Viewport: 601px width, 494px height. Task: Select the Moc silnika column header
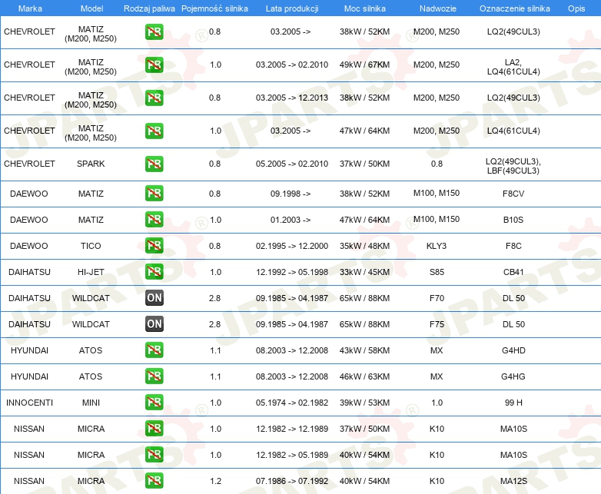point(364,8)
